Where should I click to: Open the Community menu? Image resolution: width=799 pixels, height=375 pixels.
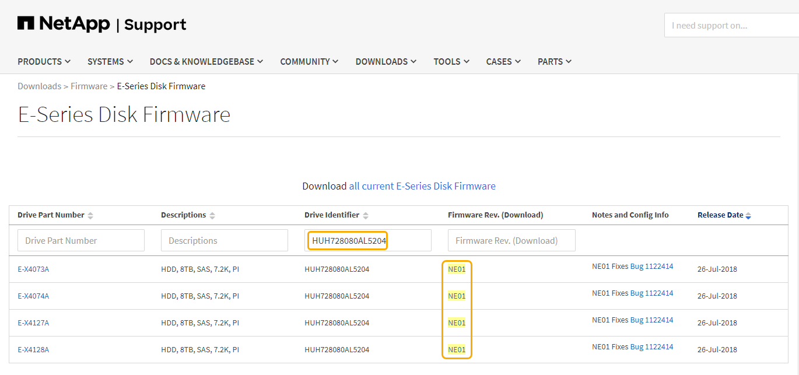click(309, 61)
